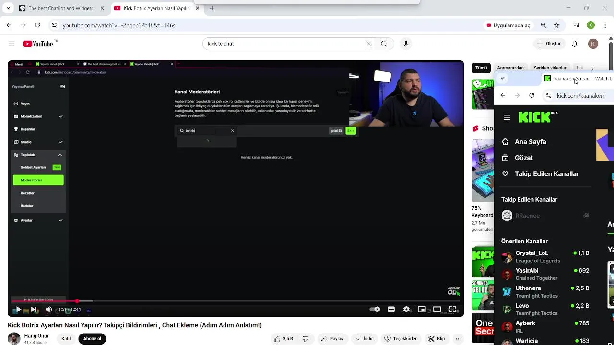Skip to the next video

tap(34, 310)
